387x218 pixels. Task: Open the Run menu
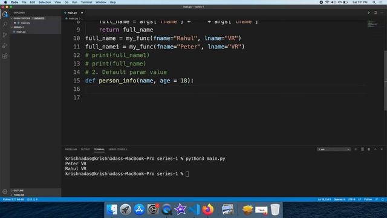pyautogui.click(x=74, y=2)
